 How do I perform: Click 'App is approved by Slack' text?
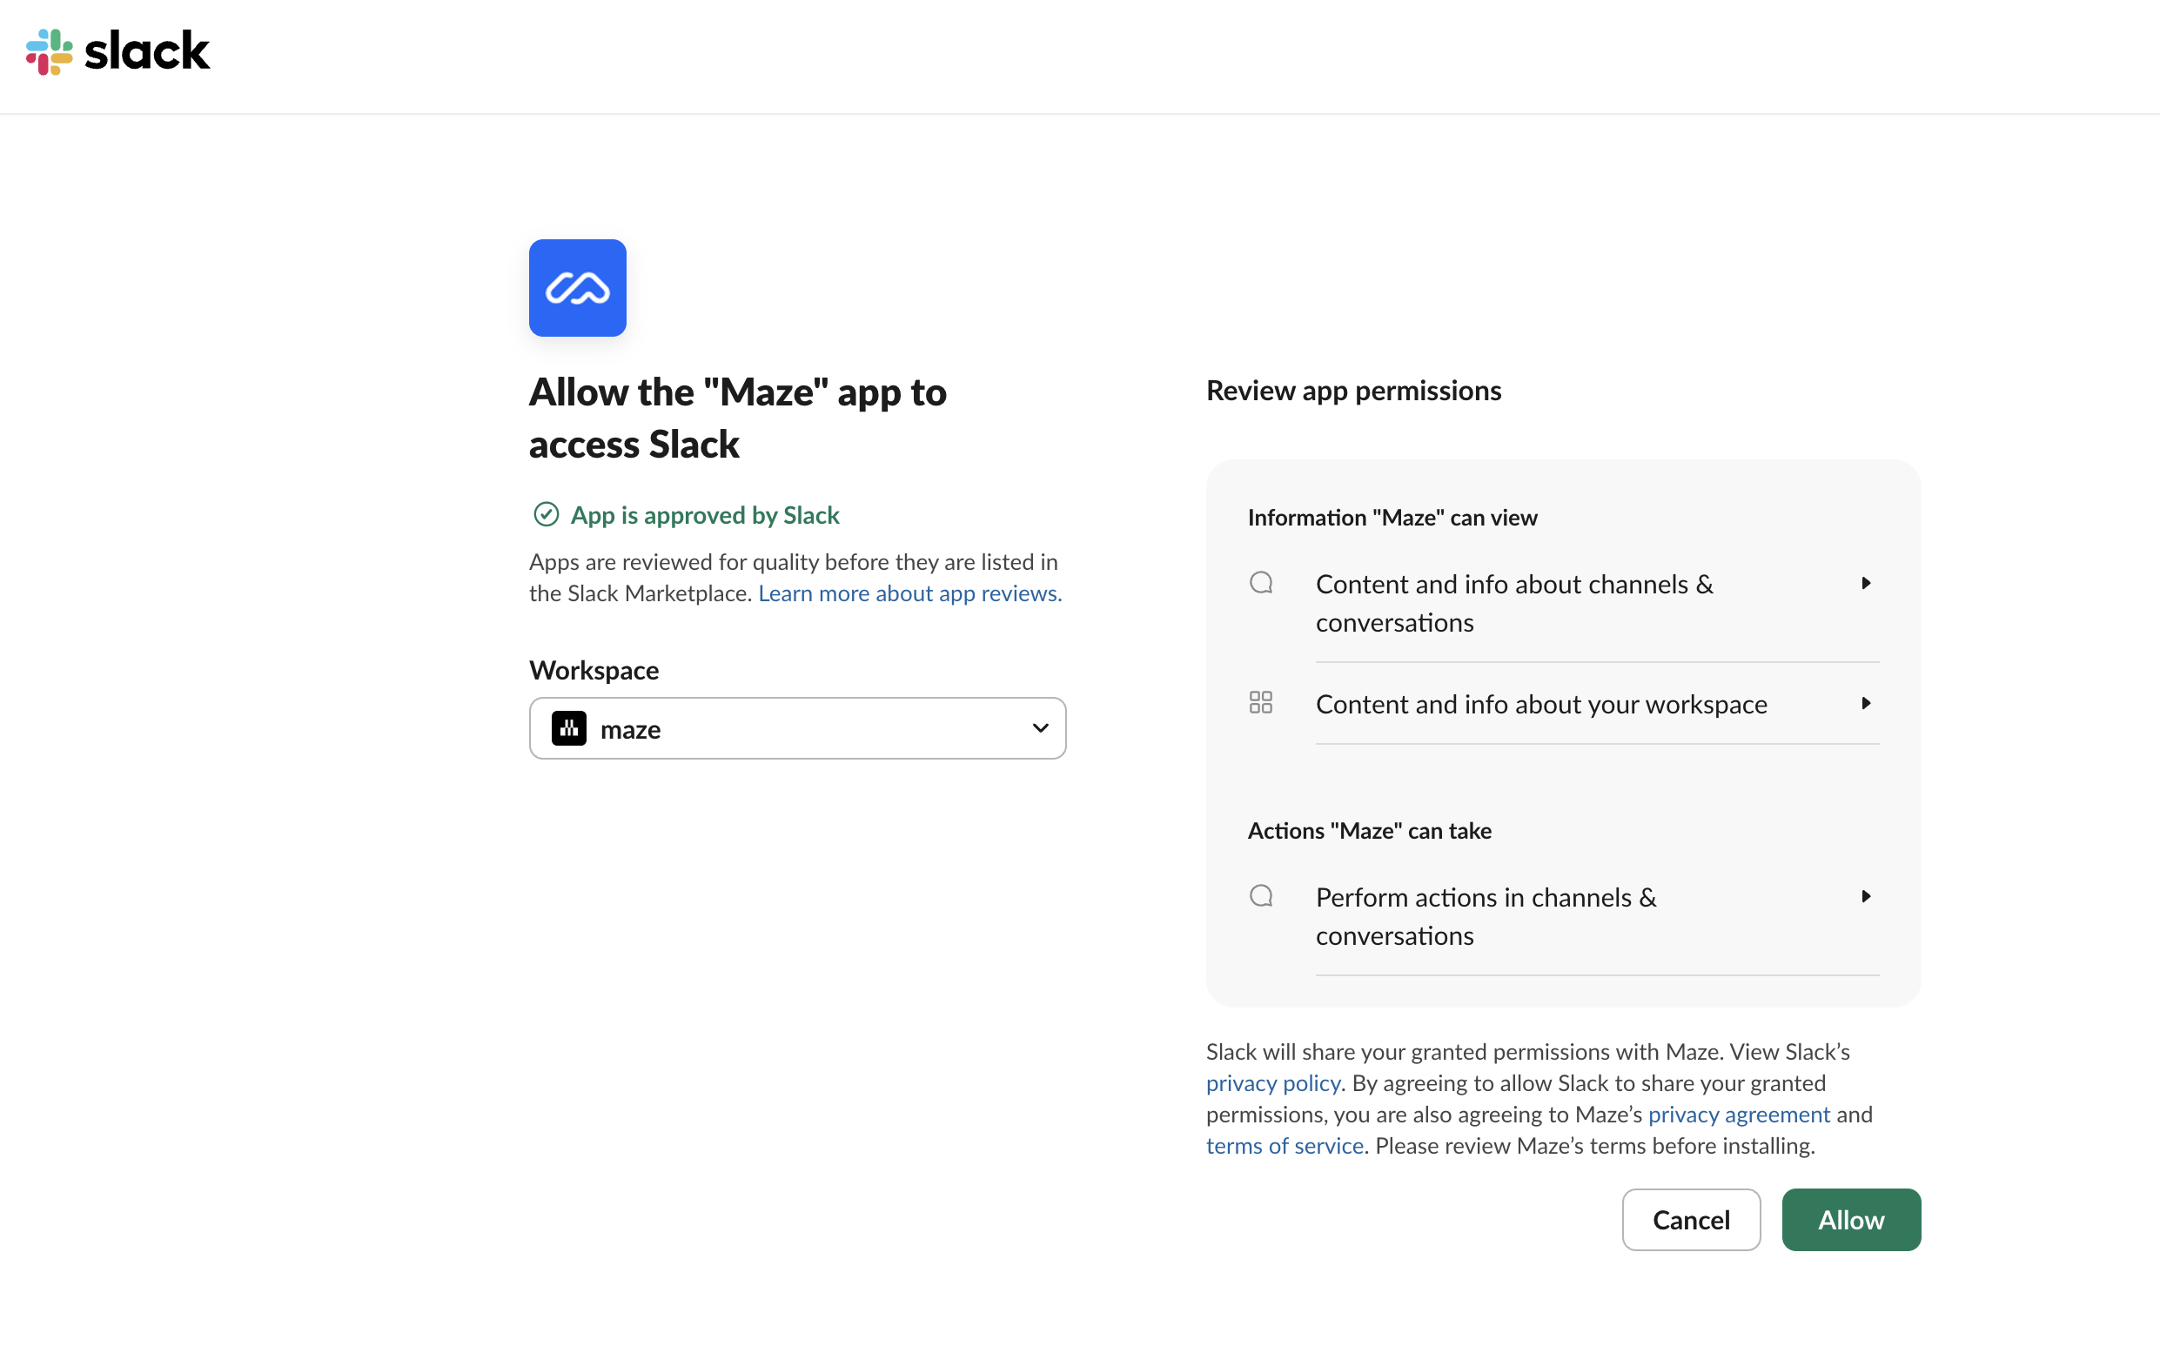[704, 515]
